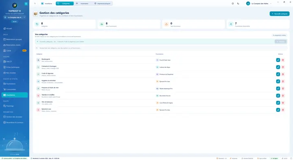293x160 pixels.
Task: Delete the Hygiène & entretien category
Action: click(x=283, y=81)
